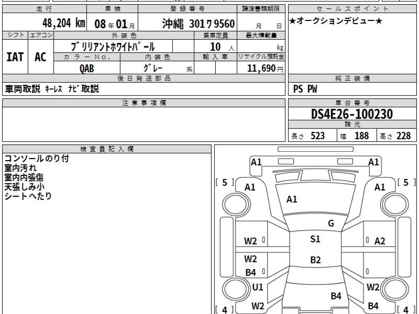This screenshot has width=419, height=314.
Task: Click the U1 dent mark on diagram
Action: click(257, 287)
